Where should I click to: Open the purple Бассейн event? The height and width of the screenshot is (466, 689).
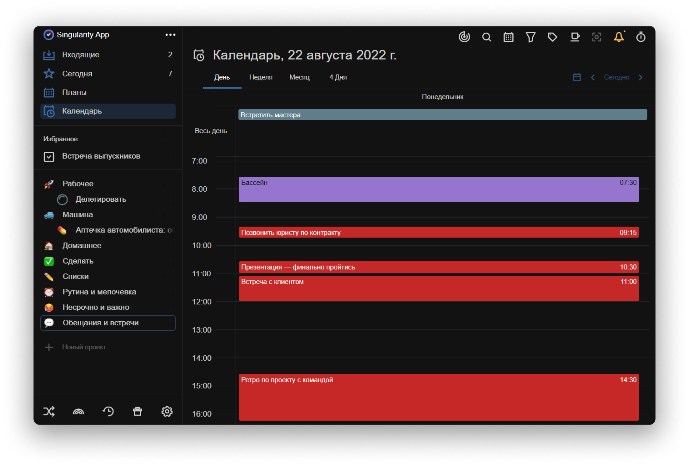click(x=439, y=189)
